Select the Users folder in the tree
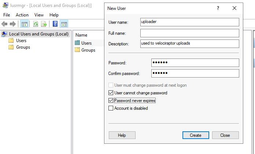The height and width of the screenshot is (154, 255). coord(21,41)
